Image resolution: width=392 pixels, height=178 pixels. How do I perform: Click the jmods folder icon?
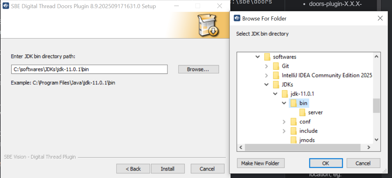pos(293,140)
